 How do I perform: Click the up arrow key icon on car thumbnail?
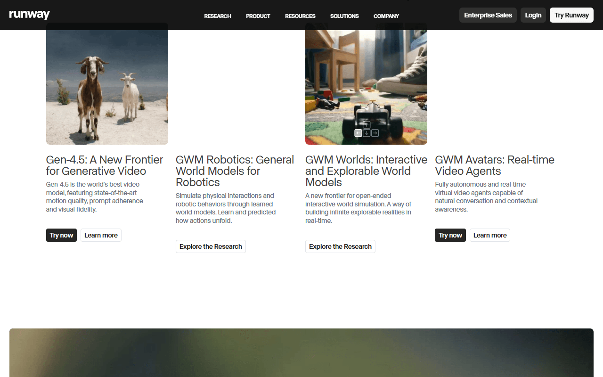click(x=367, y=125)
